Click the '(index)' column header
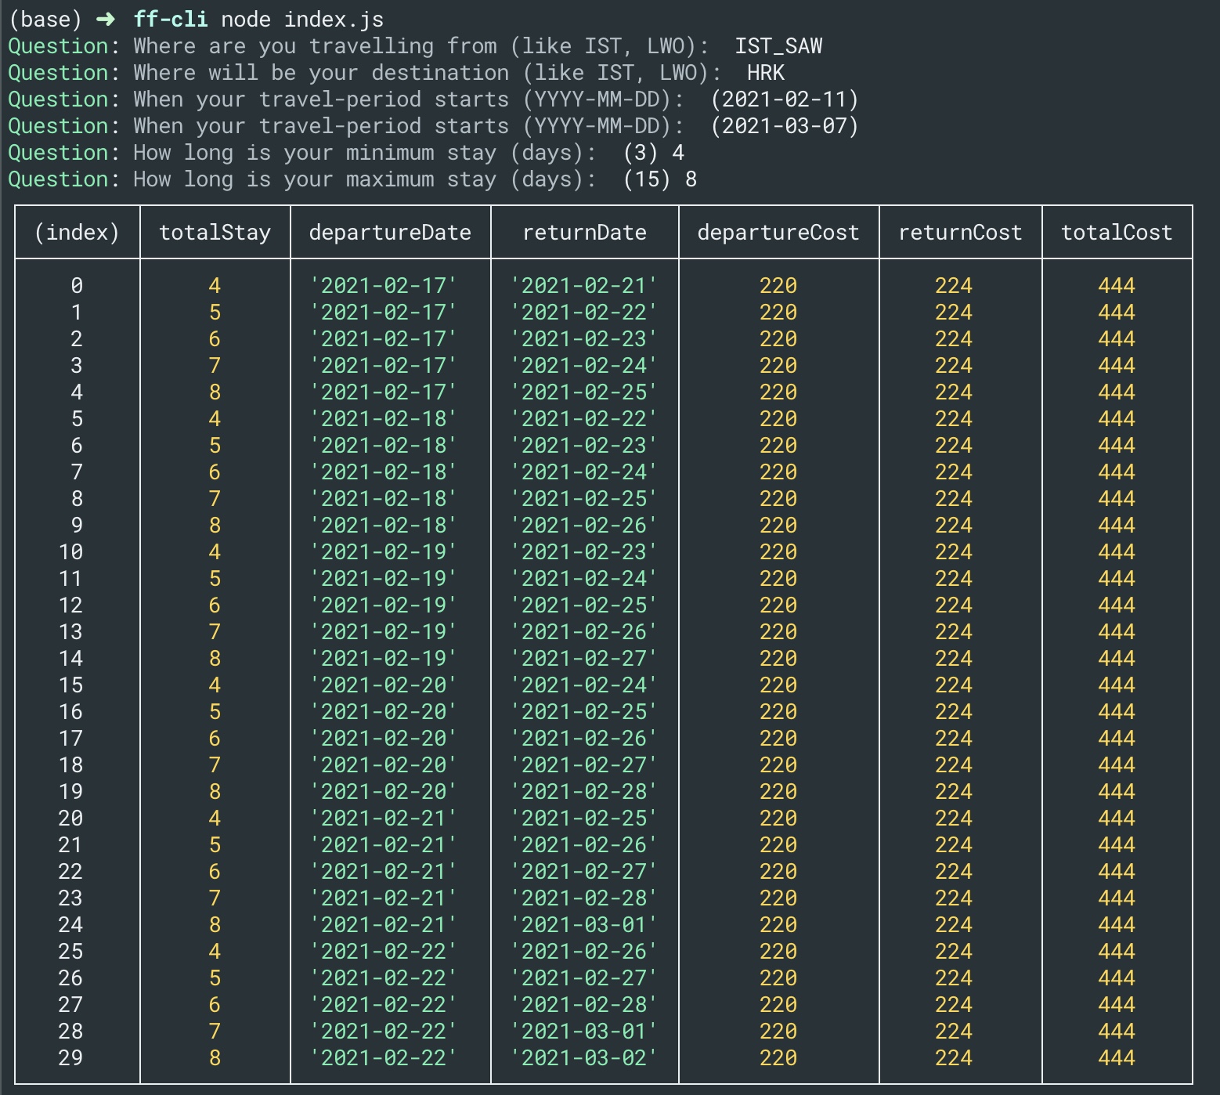Image resolution: width=1220 pixels, height=1095 pixels. [x=77, y=233]
